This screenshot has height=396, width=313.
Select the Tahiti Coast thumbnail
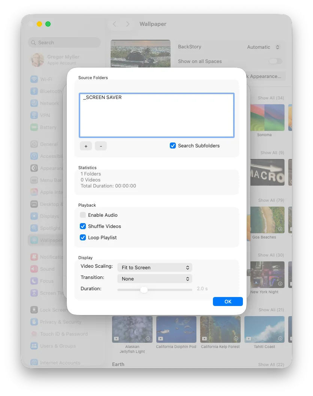point(264,329)
